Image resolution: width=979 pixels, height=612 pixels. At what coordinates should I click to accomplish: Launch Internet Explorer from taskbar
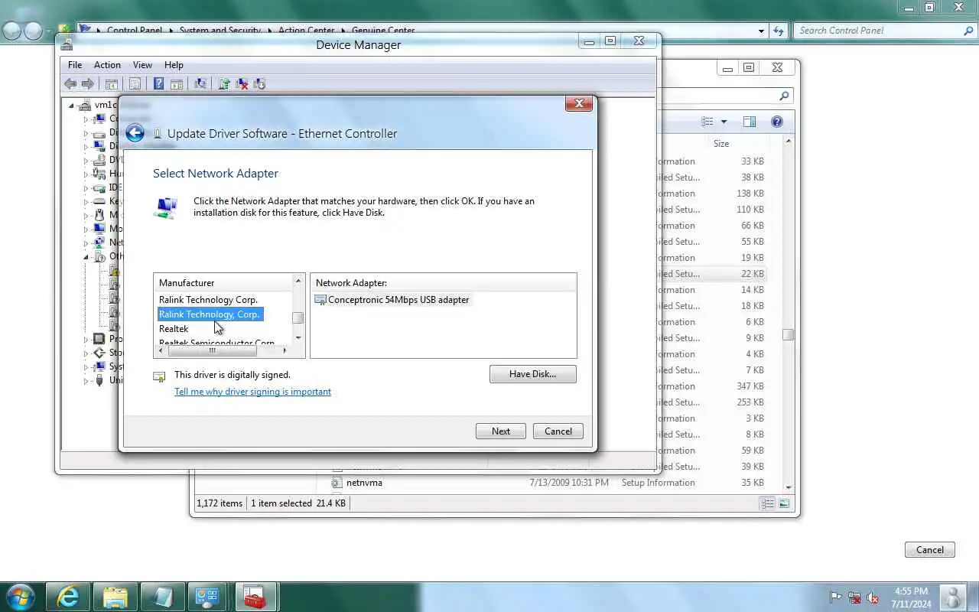click(69, 597)
